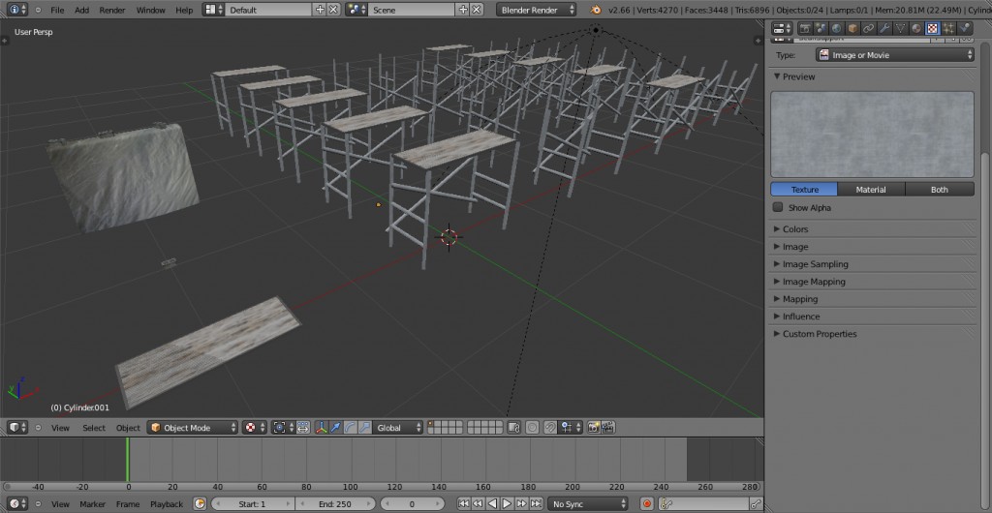Click the OpenGL render image camera icon

click(594, 428)
